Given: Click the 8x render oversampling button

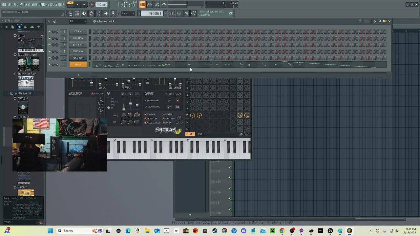Looking at the screenshot, I should (178, 107).
